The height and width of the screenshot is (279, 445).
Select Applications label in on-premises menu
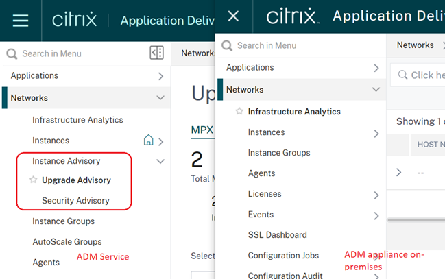point(250,67)
